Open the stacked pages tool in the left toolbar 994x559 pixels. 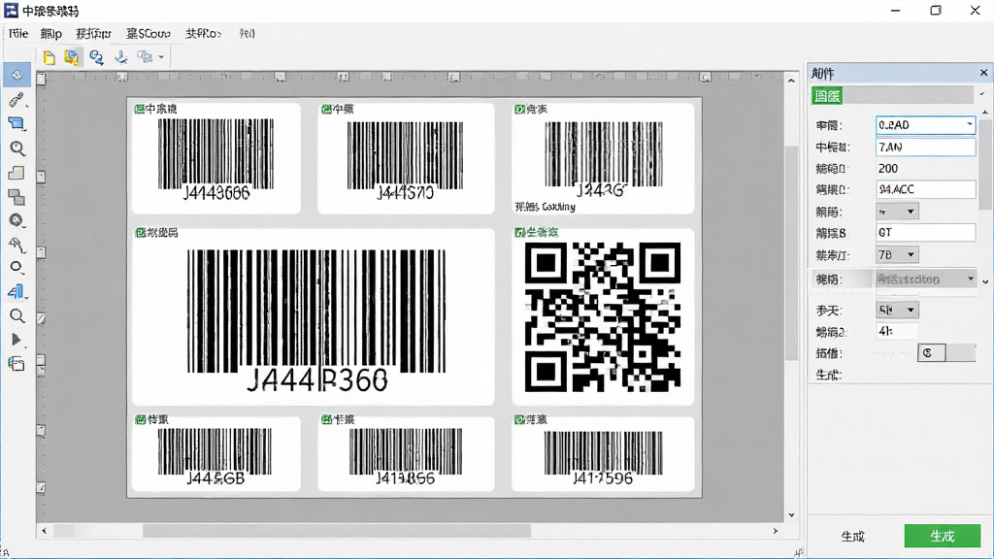[17, 364]
